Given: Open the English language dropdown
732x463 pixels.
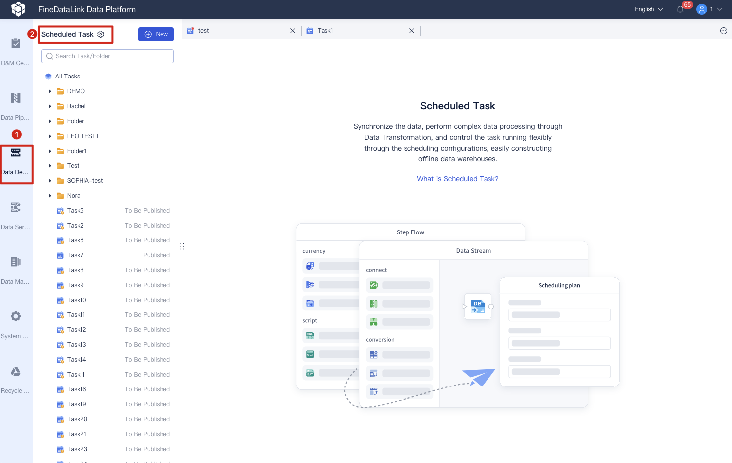Looking at the screenshot, I should 649,9.
